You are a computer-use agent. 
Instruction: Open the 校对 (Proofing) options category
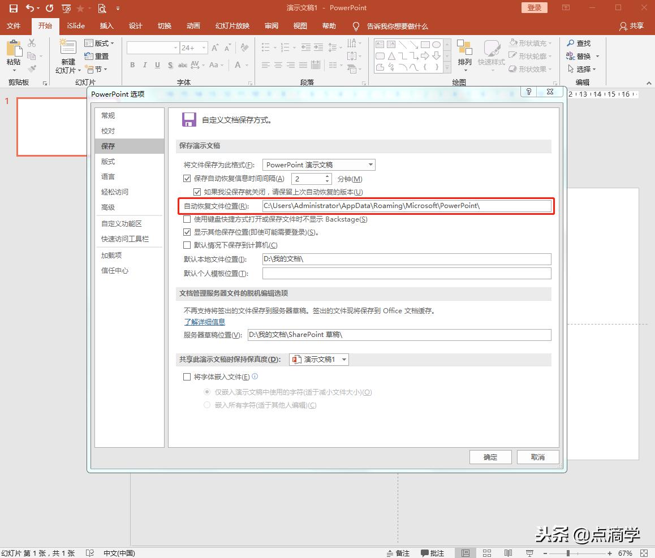click(108, 131)
